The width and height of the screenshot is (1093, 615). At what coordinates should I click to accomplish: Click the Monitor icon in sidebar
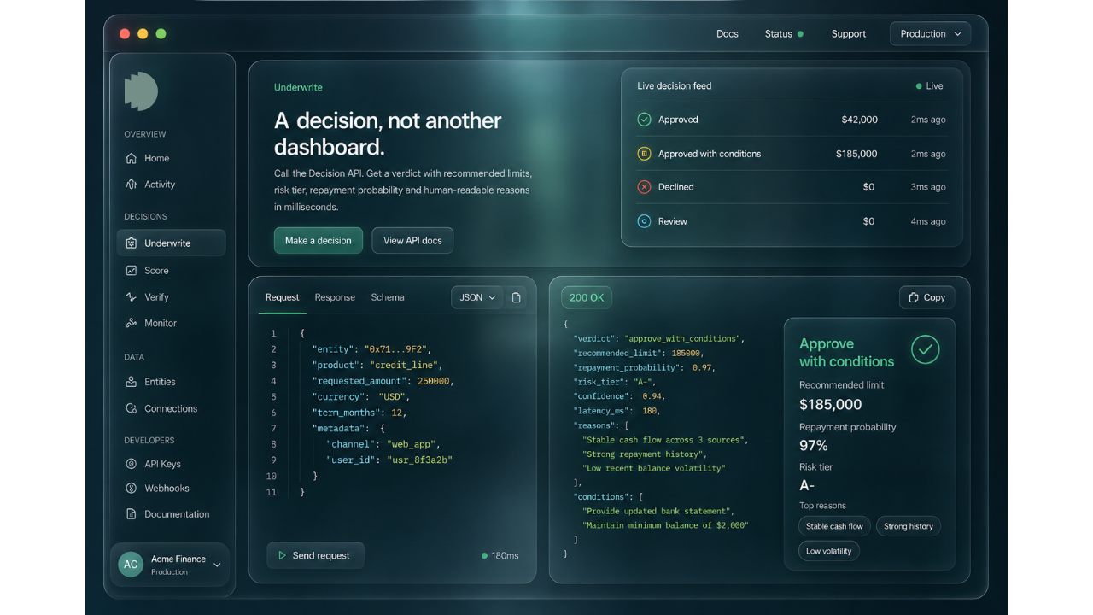coord(131,323)
